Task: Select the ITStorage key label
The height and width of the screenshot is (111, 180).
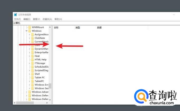Action: tap(40, 63)
